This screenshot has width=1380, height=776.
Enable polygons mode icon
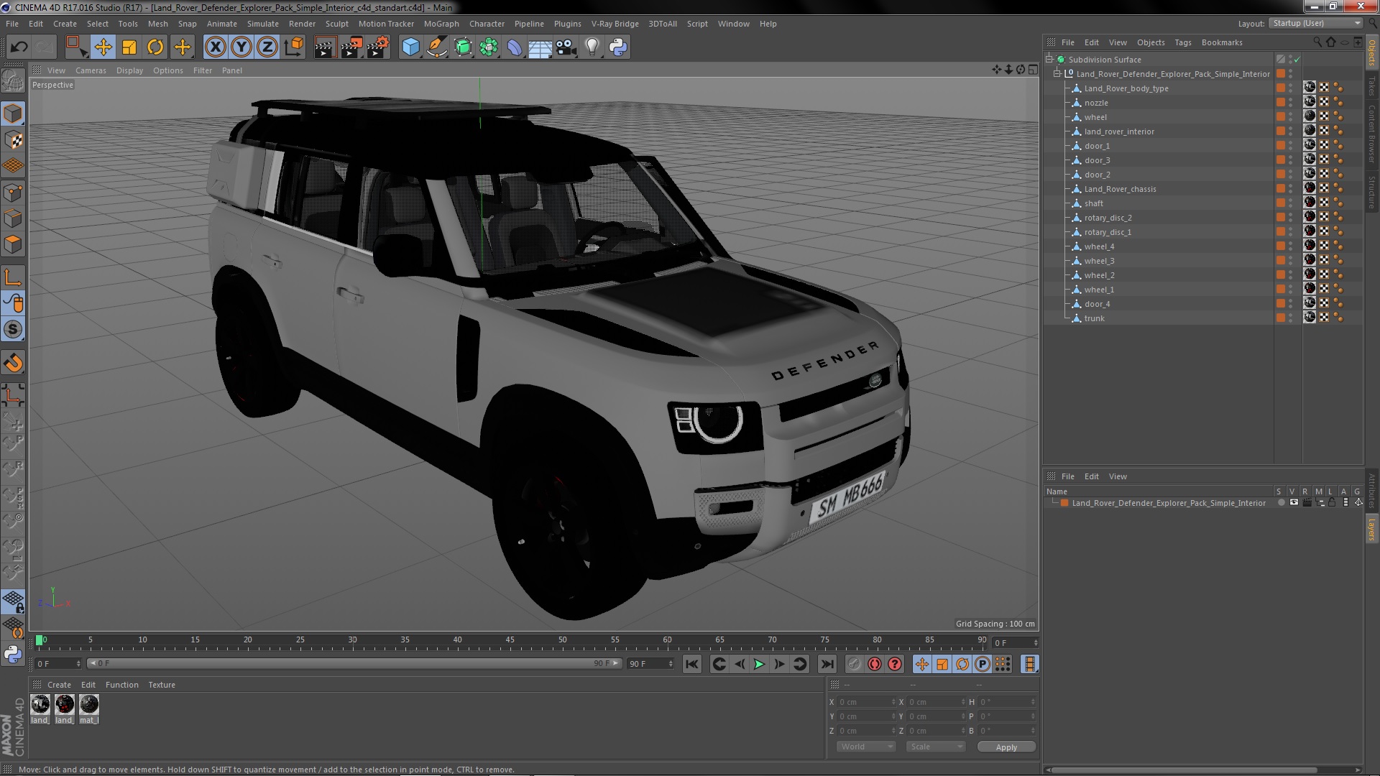coord(13,245)
